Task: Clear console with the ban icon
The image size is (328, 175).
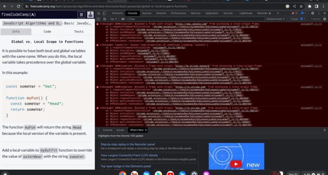Action: point(105,19)
